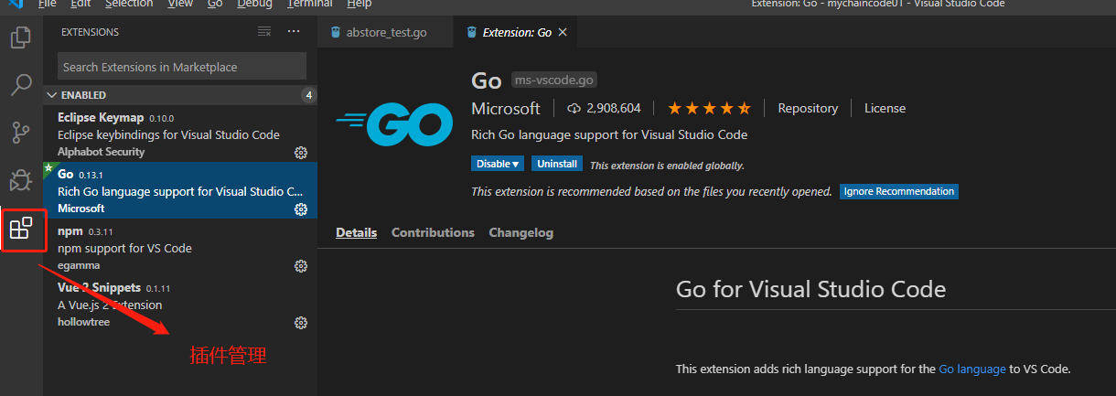Open the Search view in the activity bar

pos(20,85)
